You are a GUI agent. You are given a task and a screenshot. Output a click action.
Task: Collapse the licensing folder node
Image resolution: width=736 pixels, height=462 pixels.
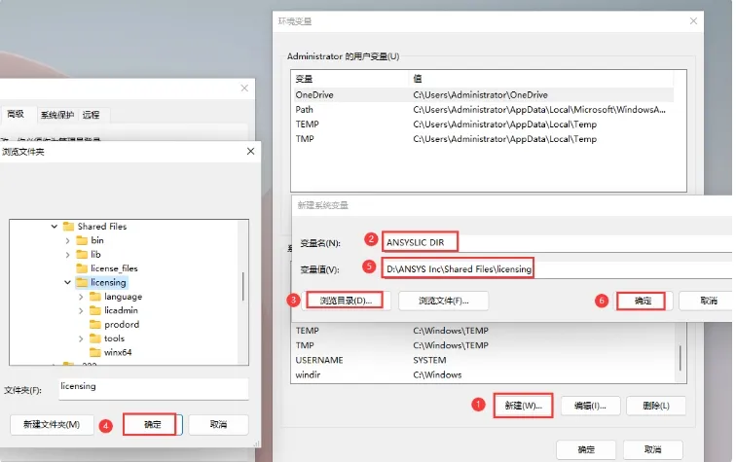[x=67, y=282]
